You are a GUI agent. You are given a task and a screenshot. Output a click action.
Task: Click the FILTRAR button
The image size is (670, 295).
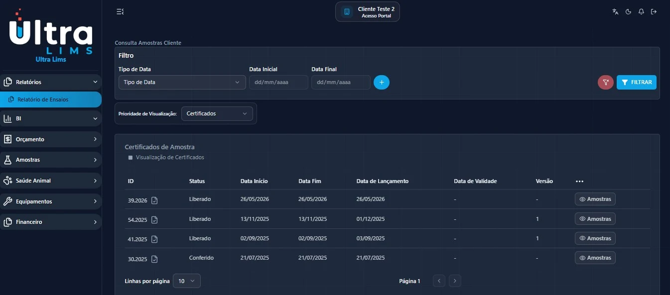(637, 82)
